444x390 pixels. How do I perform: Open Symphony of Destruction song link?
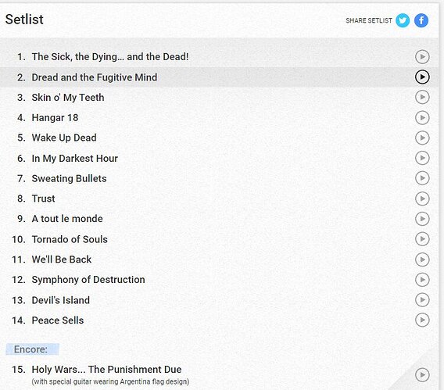tap(88, 280)
